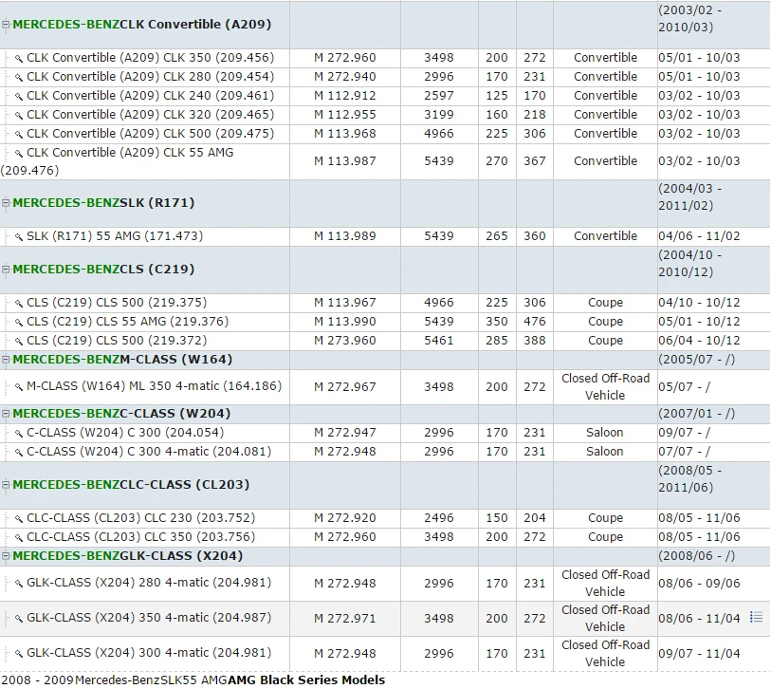Select GLK-CLASS (X204) 350 4-matic (204.987) text
Viewport: 771px width, 689px height.
click(149, 618)
